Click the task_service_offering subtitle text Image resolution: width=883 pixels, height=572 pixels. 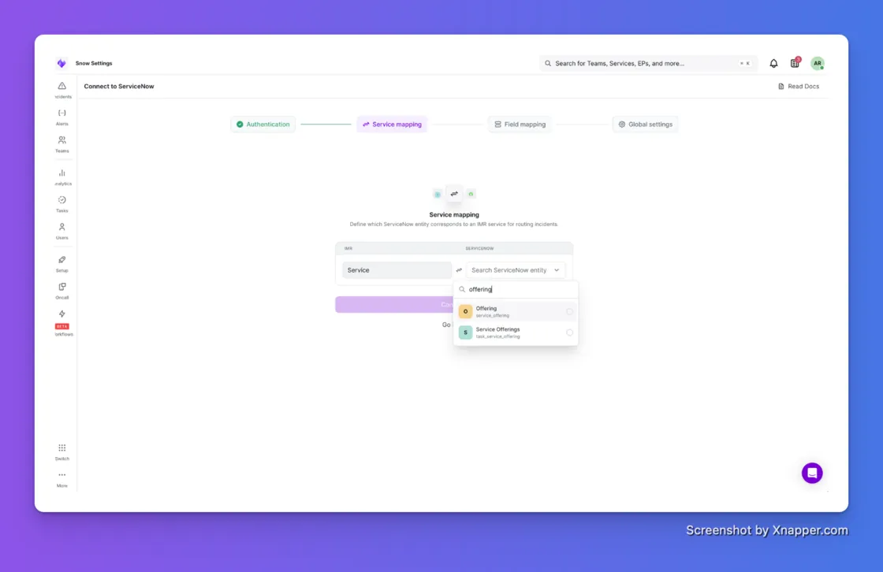coord(497,336)
